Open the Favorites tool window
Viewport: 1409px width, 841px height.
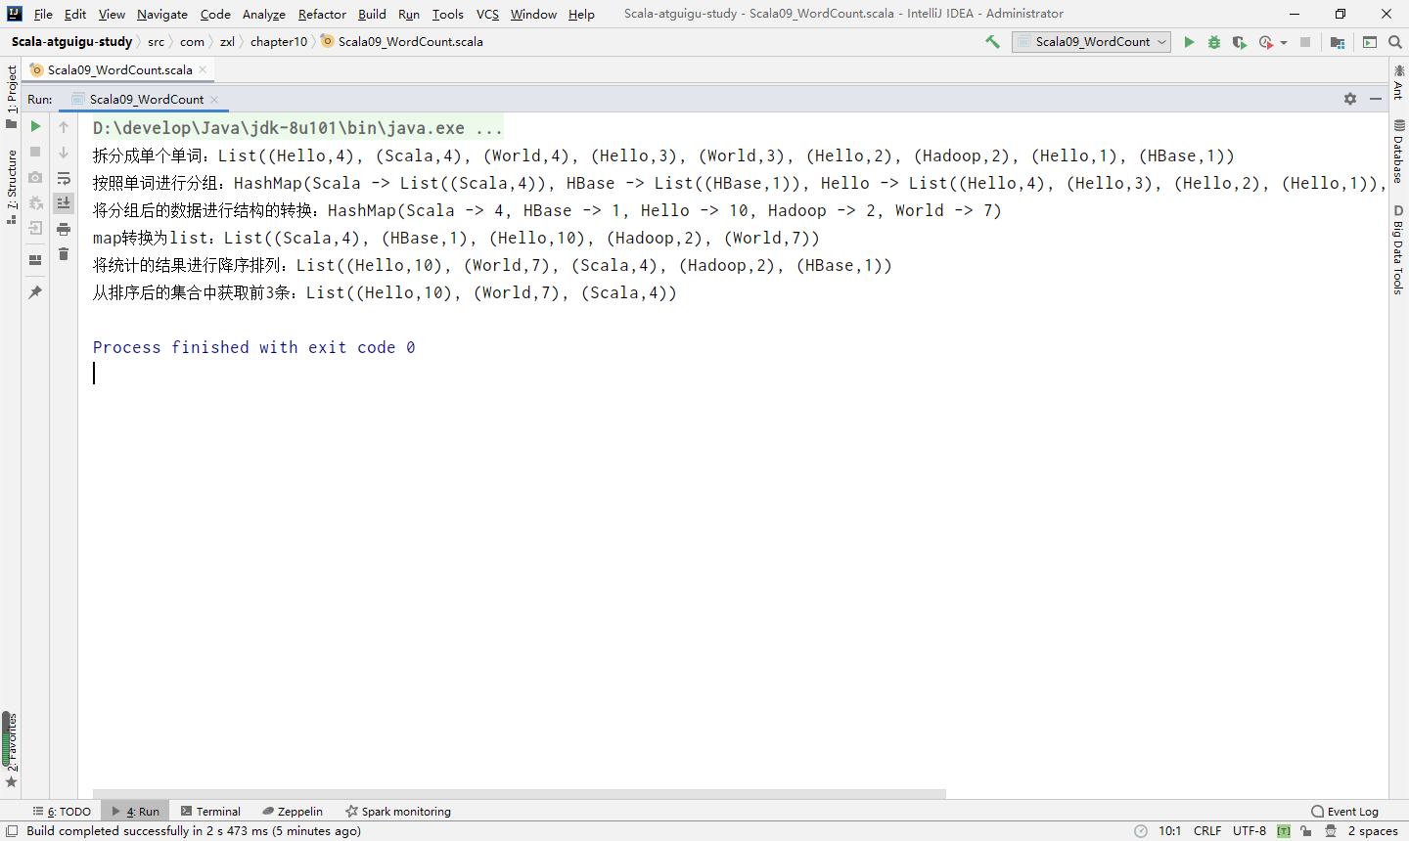[x=11, y=749]
